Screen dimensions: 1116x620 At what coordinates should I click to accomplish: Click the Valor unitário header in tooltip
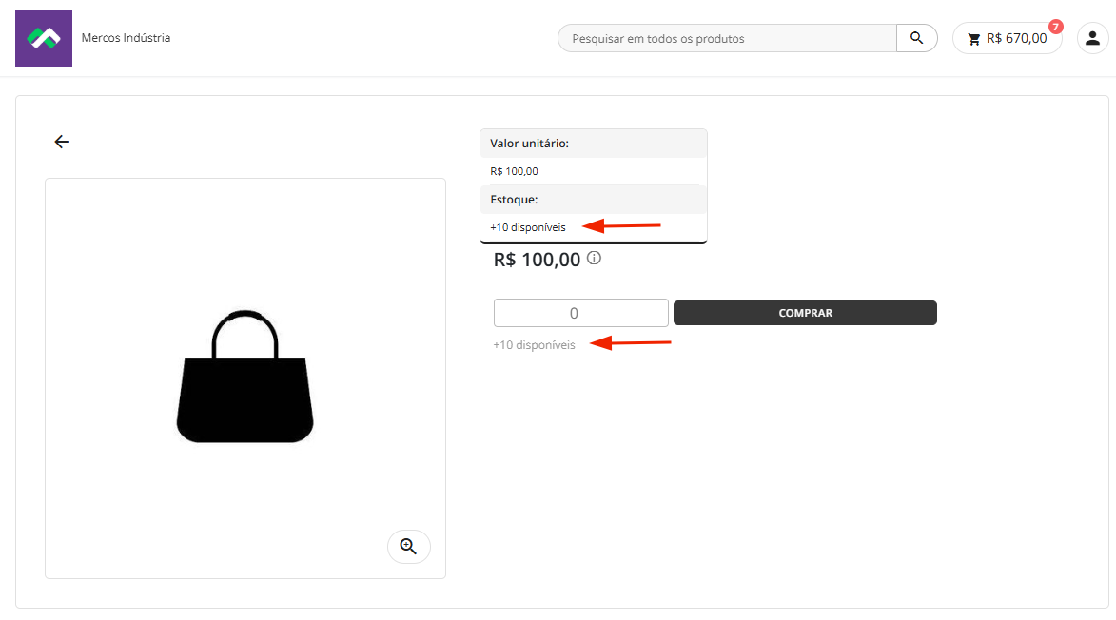pos(529,144)
